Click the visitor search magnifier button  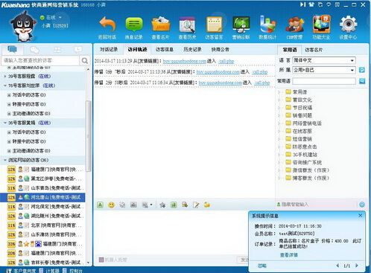(x=85, y=60)
